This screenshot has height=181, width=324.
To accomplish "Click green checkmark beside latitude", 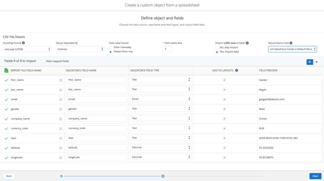I will point(6,148).
